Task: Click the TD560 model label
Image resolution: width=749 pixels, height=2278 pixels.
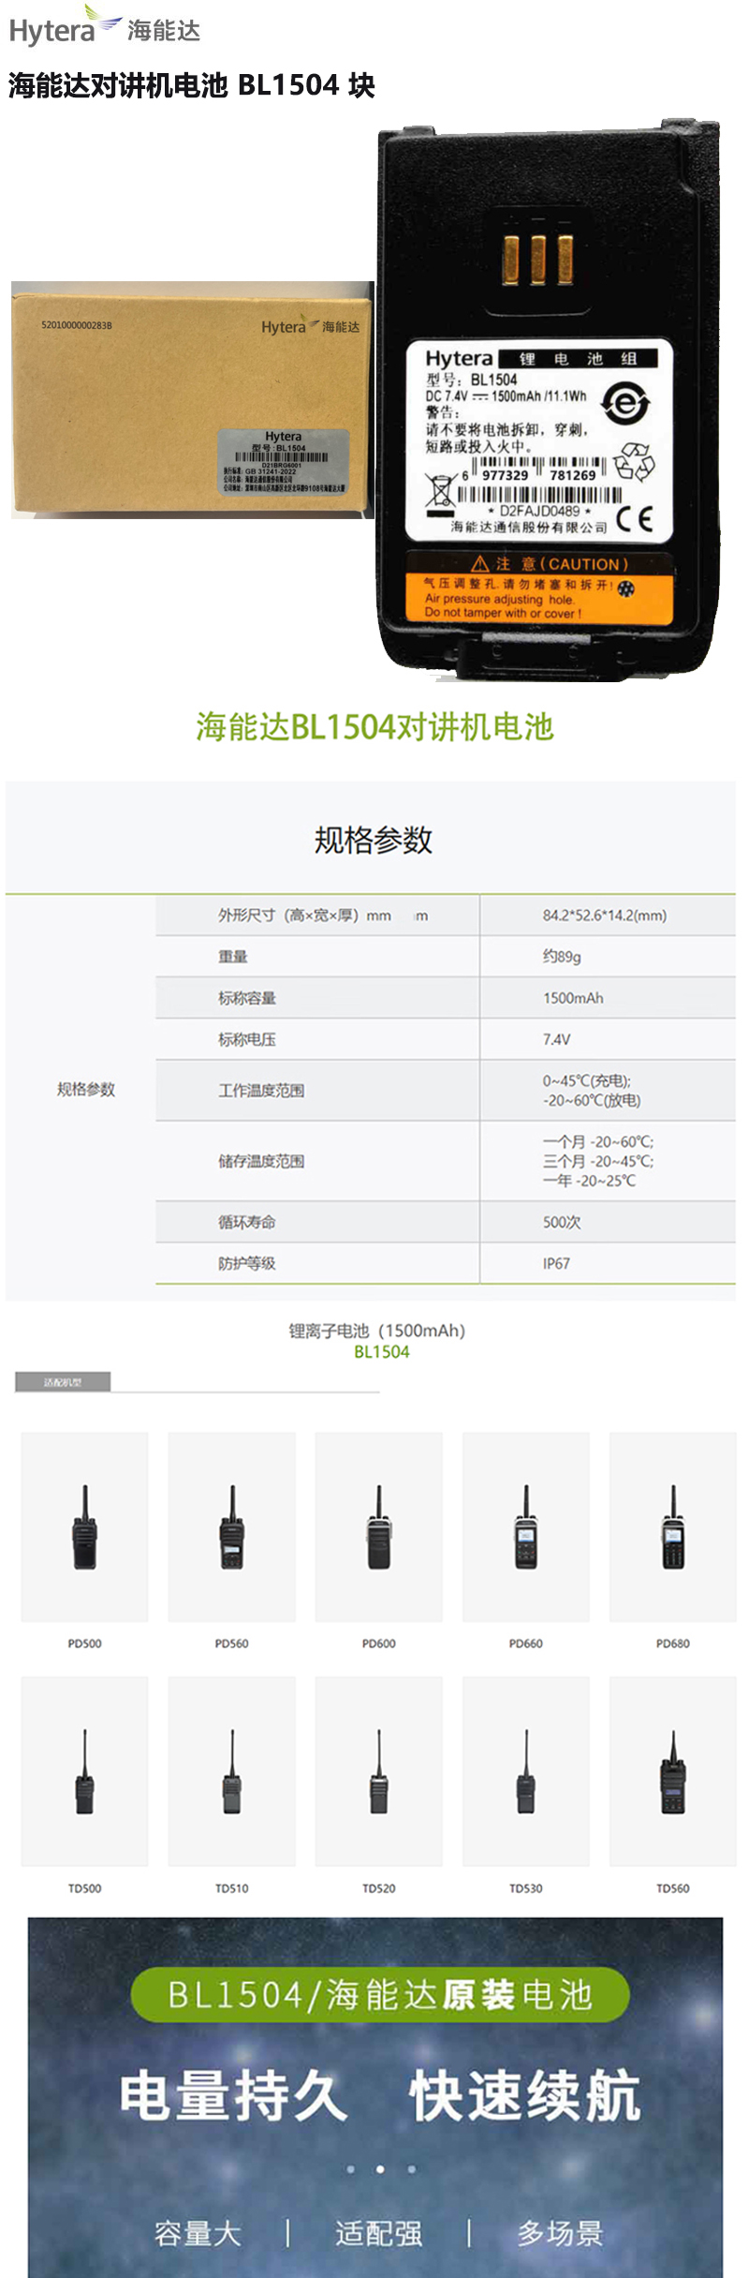Action: click(672, 1888)
